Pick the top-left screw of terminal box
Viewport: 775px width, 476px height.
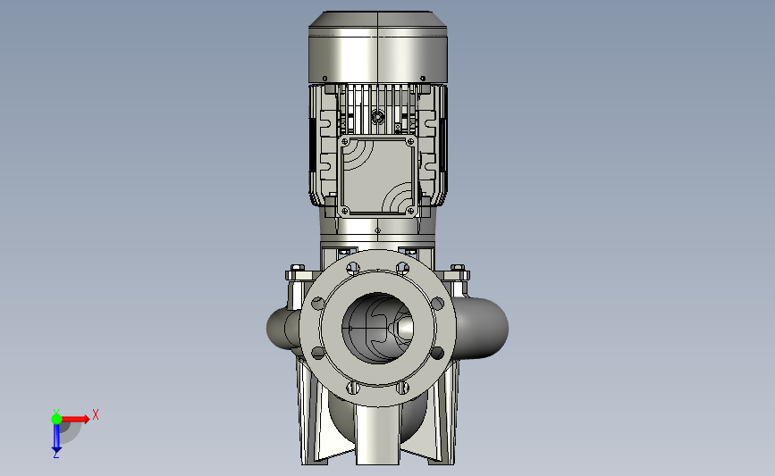[x=345, y=142]
